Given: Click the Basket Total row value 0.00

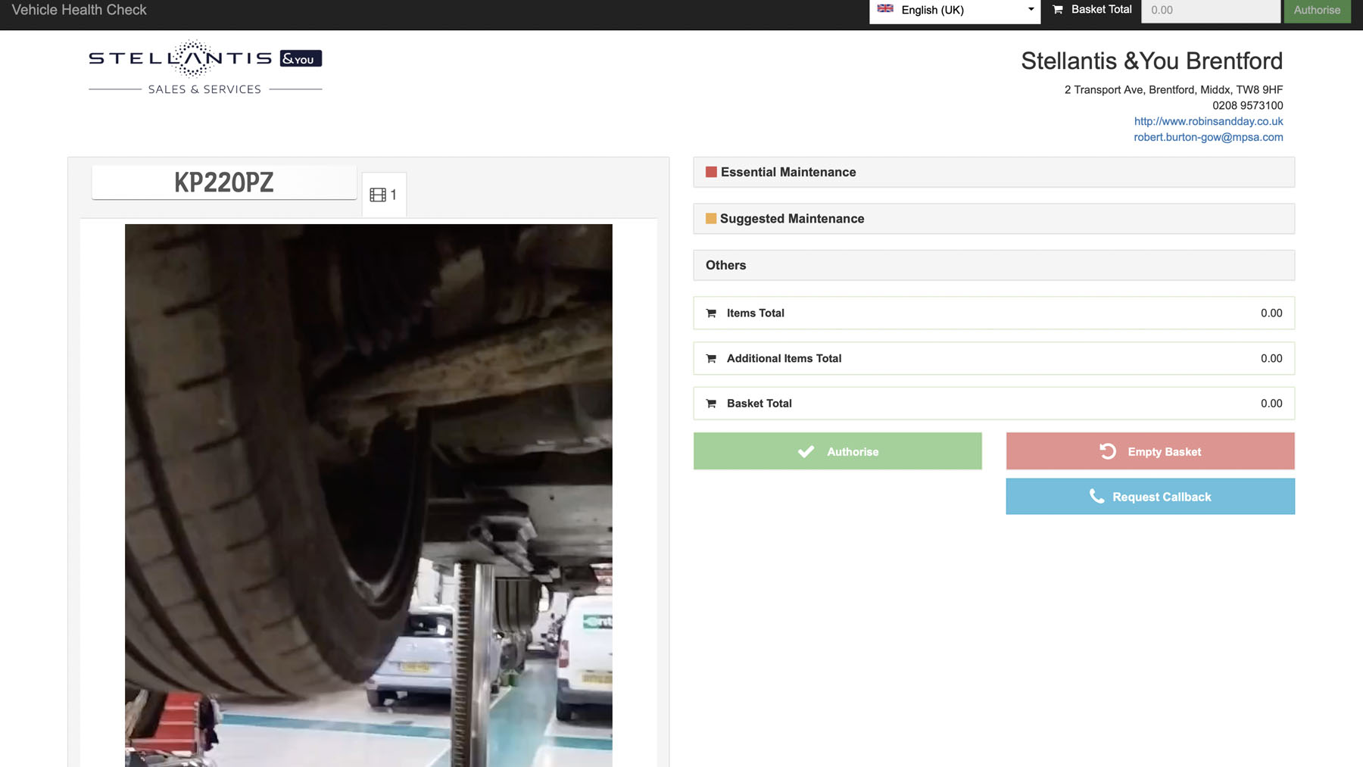Looking at the screenshot, I should tap(1271, 404).
